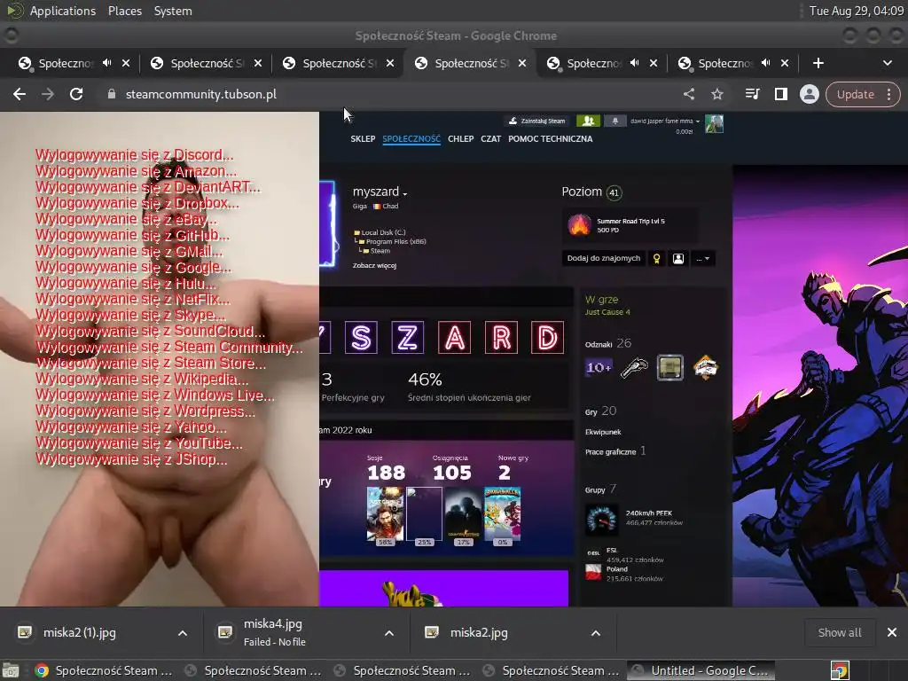Open the FSL group

click(x=612, y=551)
